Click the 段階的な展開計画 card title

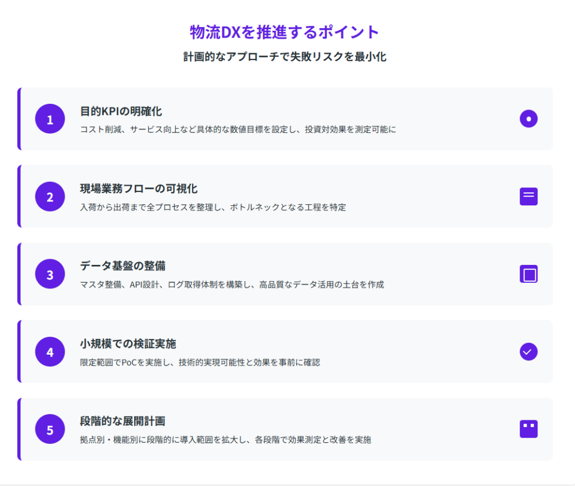click(x=122, y=421)
